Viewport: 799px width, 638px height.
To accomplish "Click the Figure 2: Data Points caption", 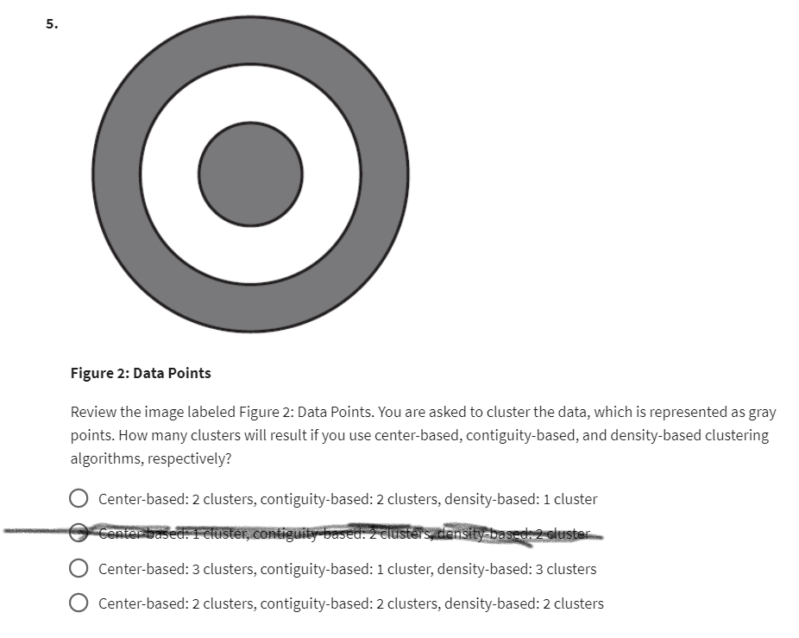I will pyautogui.click(x=141, y=372).
